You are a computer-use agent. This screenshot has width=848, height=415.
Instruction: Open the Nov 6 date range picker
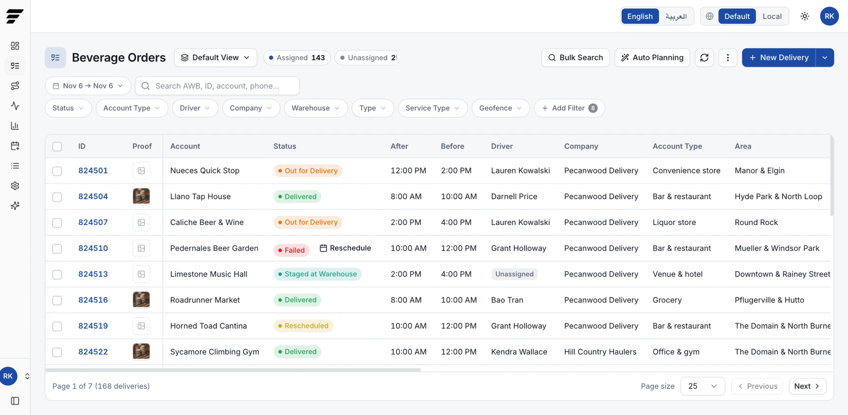pyautogui.click(x=88, y=86)
